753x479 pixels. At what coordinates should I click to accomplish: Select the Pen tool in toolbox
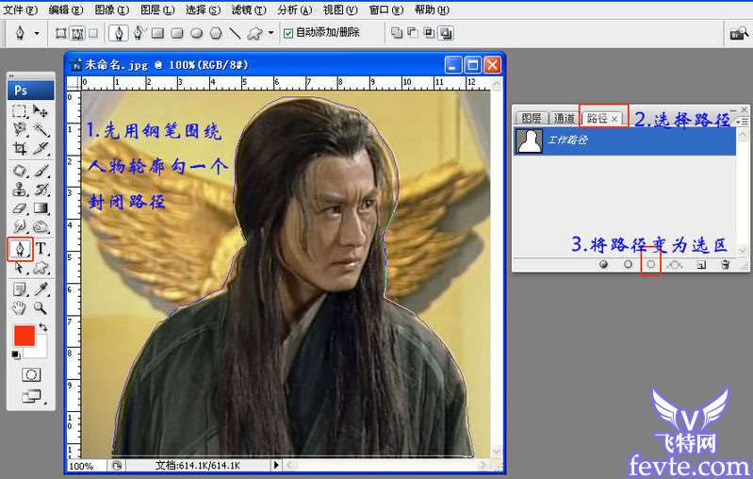tap(20, 249)
